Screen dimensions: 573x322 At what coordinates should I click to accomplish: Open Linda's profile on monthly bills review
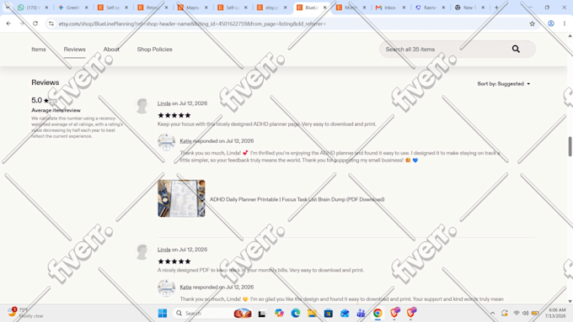point(163,250)
